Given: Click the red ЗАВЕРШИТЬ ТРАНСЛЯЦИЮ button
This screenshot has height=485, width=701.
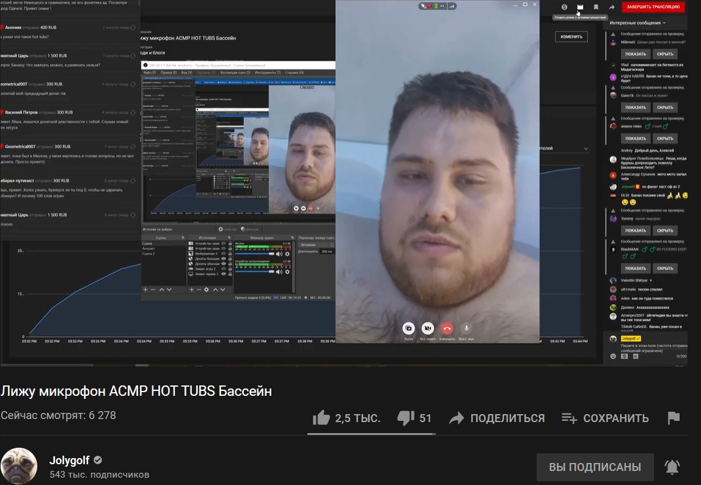Looking at the screenshot, I should (653, 7).
